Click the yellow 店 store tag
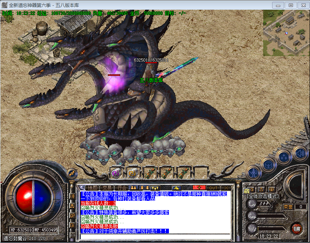 pyautogui.click(x=246, y=190)
